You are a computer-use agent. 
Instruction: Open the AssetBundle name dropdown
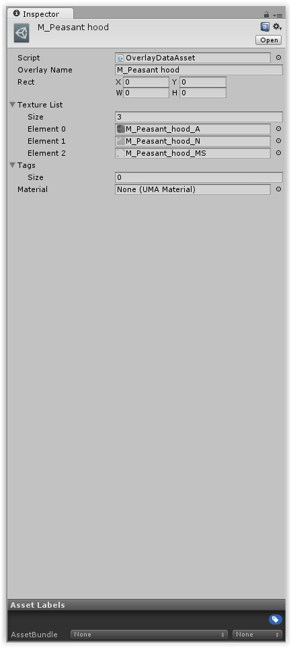tap(149, 635)
